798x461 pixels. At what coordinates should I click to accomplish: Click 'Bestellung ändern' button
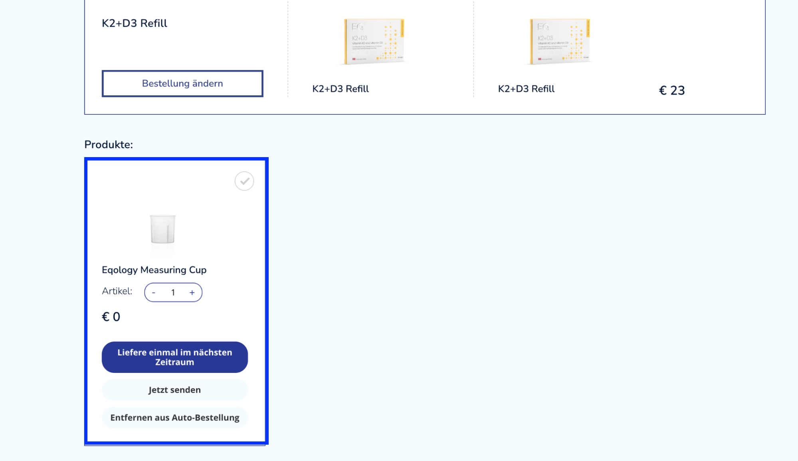point(182,83)
